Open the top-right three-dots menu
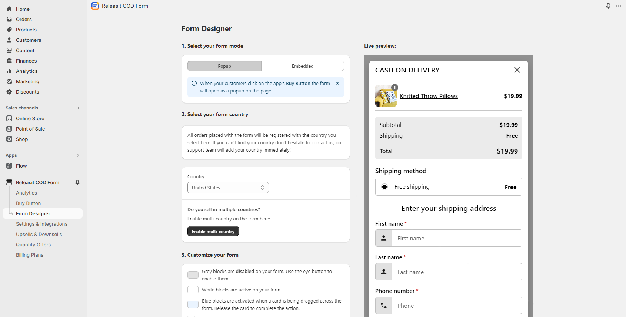 point(619,6)
